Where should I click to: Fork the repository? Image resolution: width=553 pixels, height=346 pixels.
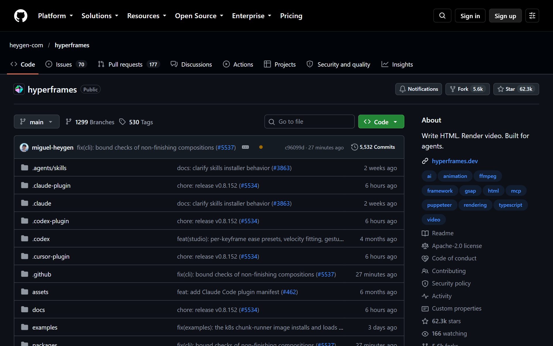pyautogui.click(x=467, y=89)
